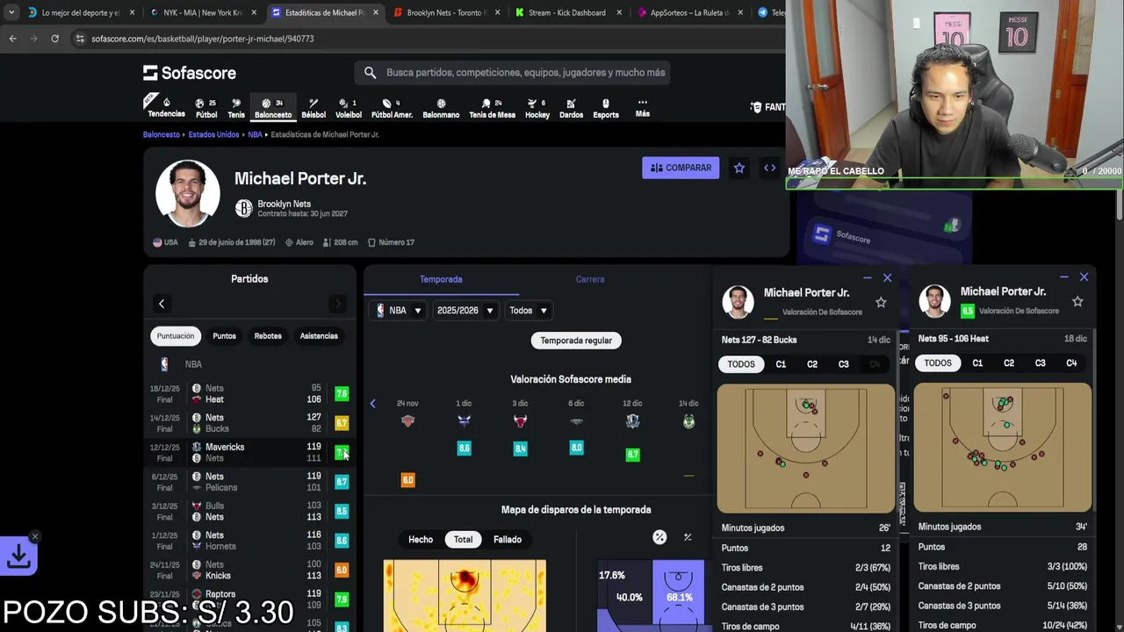The width and height of the screenshot is (1124, 632).
Task: Open the Dardos section icon
Action: (x=571, y=108)
